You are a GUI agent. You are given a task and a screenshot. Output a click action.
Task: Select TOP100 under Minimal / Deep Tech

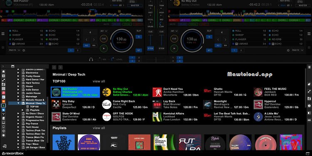click(34, 106)
